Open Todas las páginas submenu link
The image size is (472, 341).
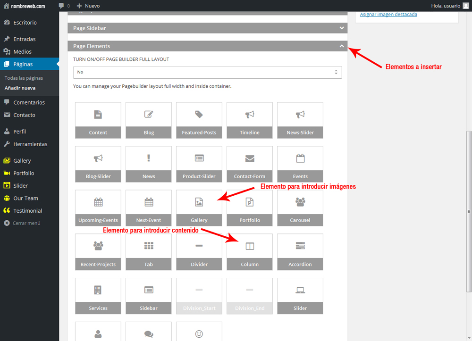click(24, 78)
